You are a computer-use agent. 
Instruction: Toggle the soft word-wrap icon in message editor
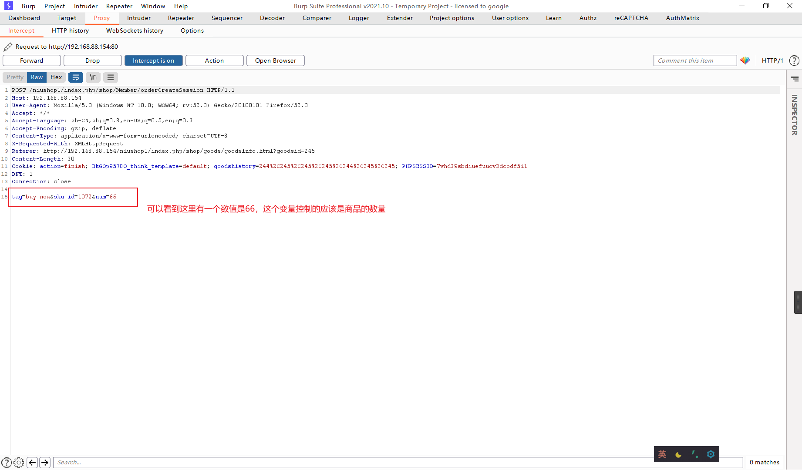76,77
